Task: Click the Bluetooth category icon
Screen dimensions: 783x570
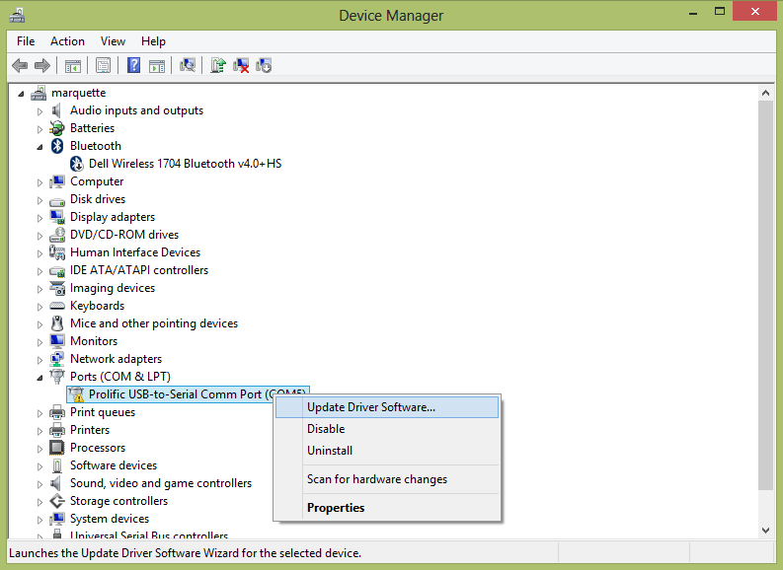Action: click(x=57, y=146)
